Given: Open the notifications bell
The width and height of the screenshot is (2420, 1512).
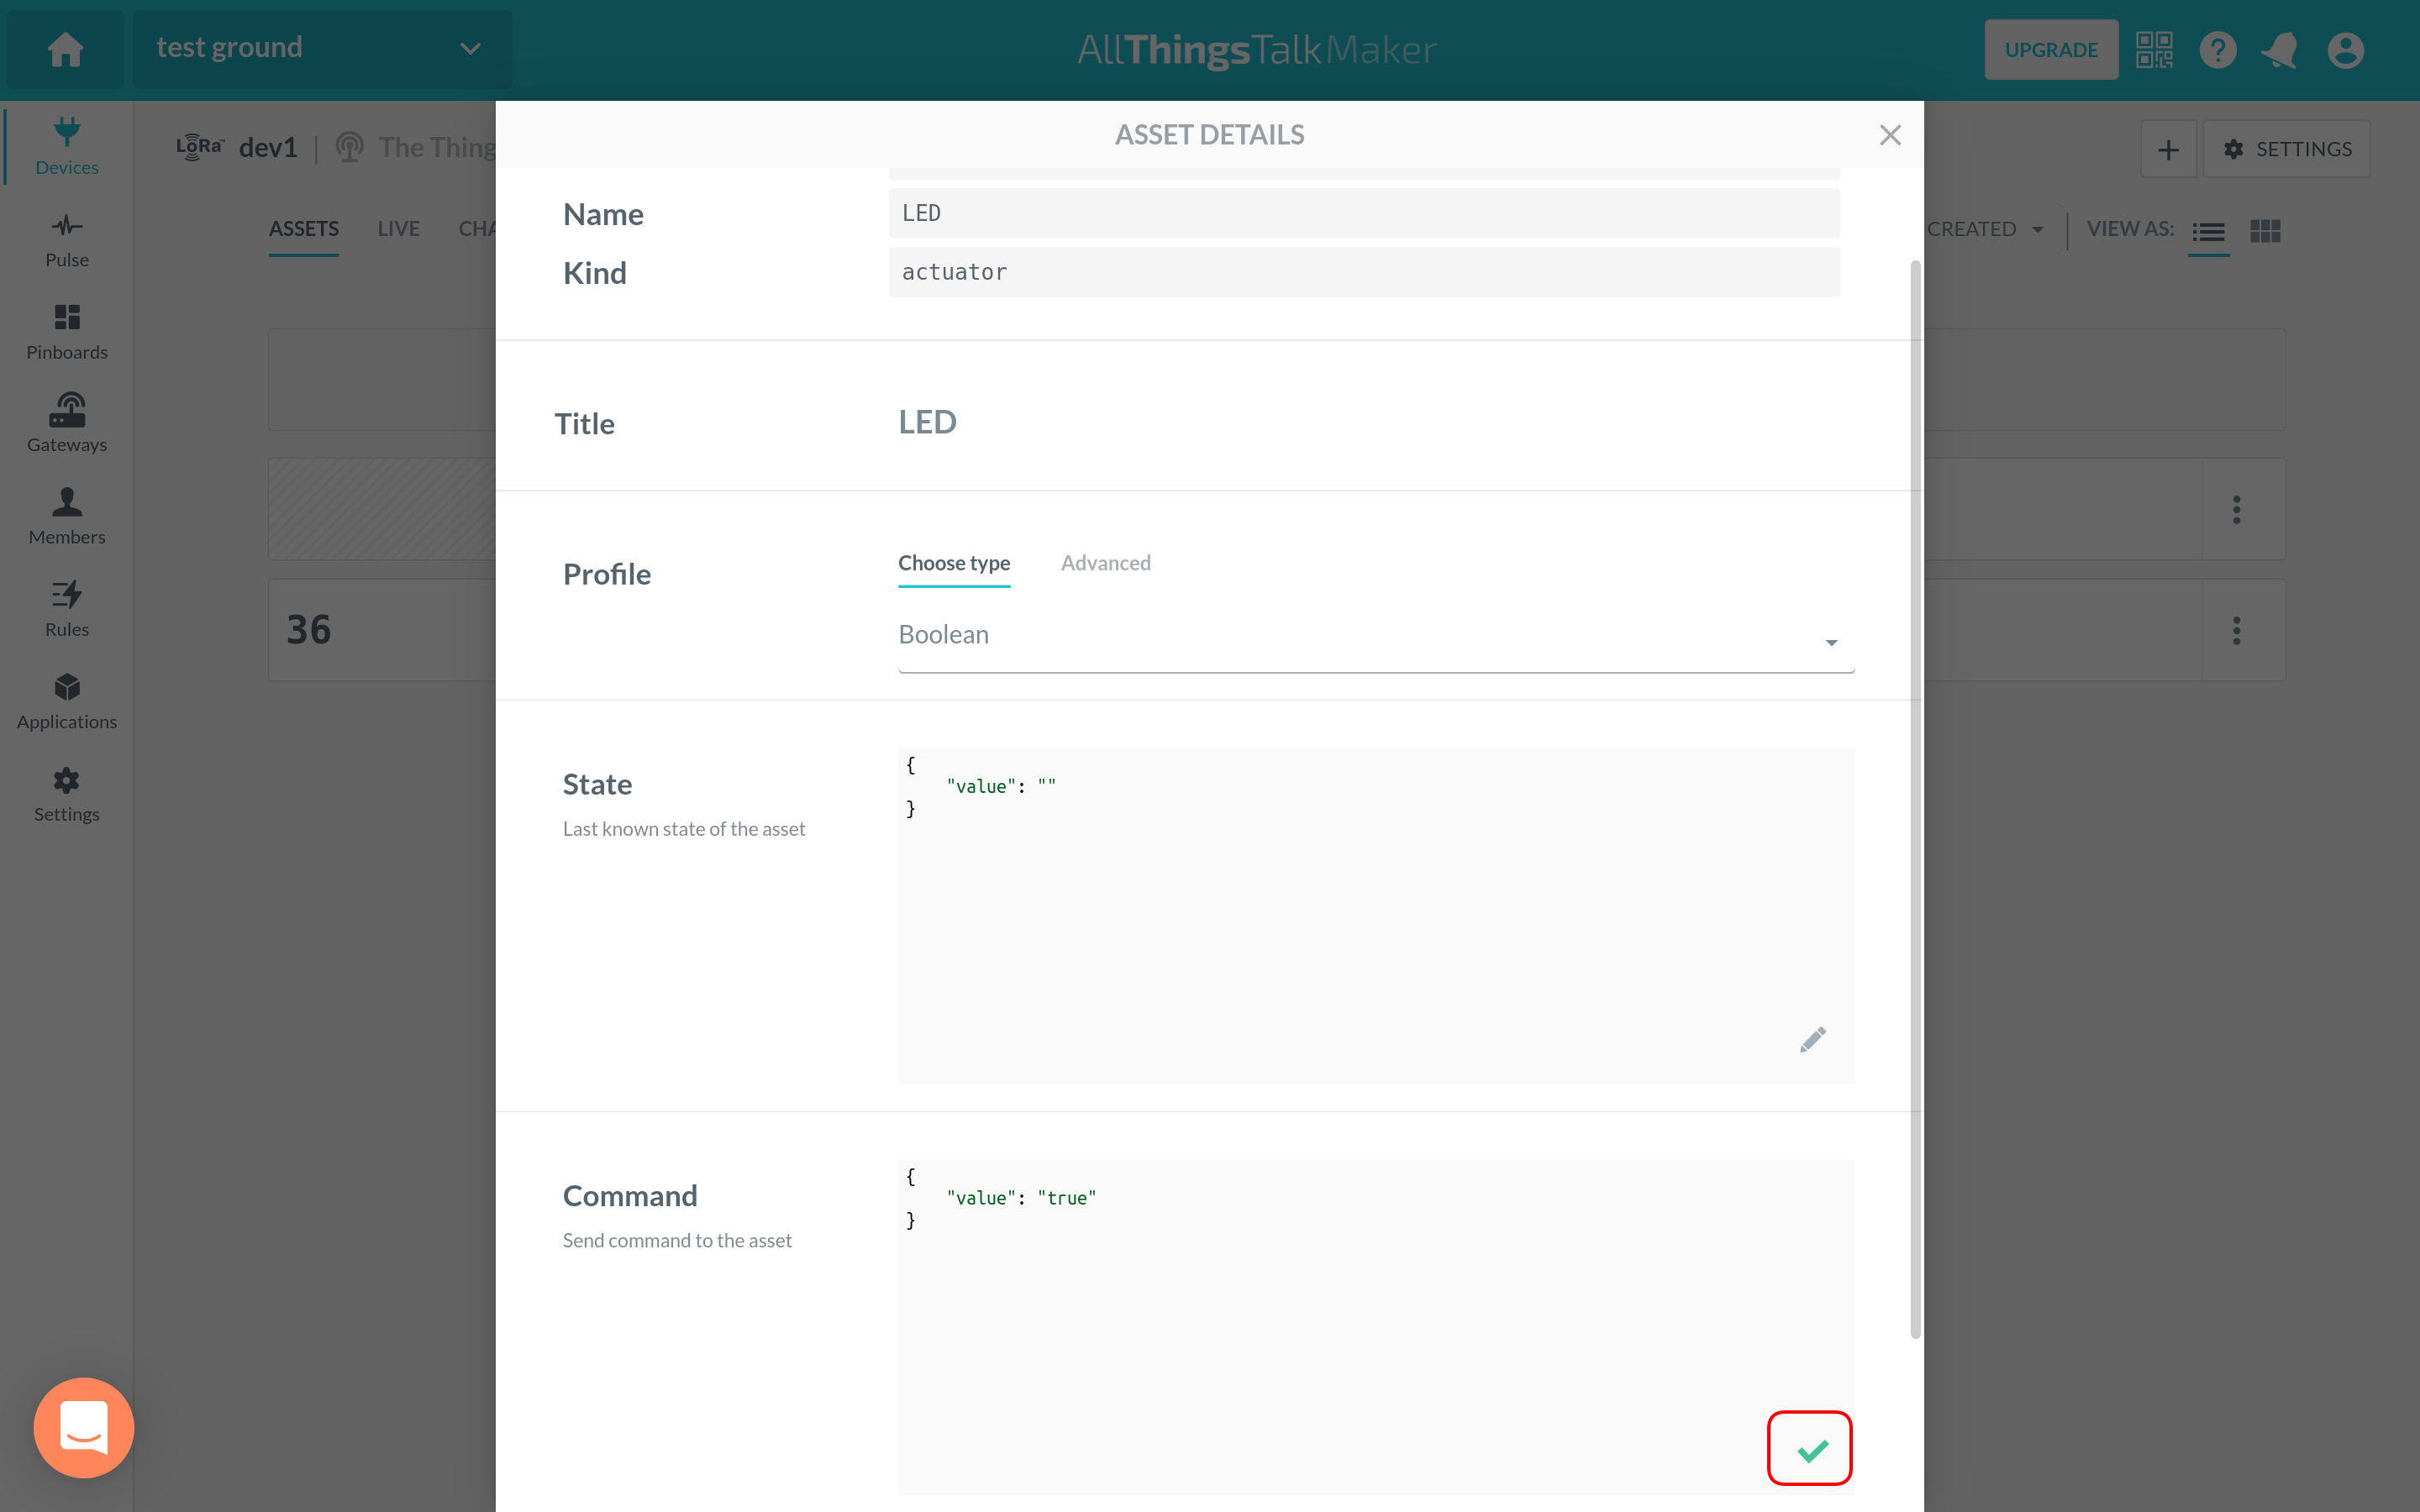Looking at the screenshot, I should coord(2279,50).
